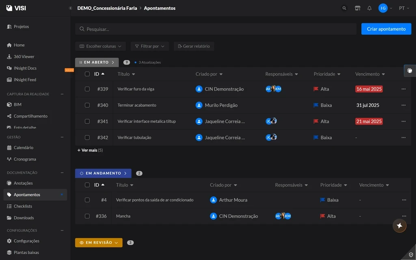
Task: Open more options for item #339
Action: click(x=403, y=89)
